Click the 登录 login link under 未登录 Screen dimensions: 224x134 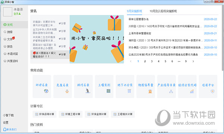point(17,14)
